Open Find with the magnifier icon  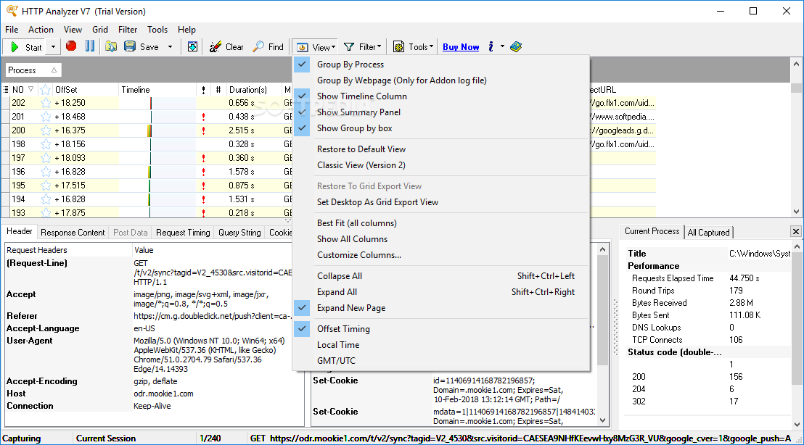pyautogui.click(x=258, y=46)
